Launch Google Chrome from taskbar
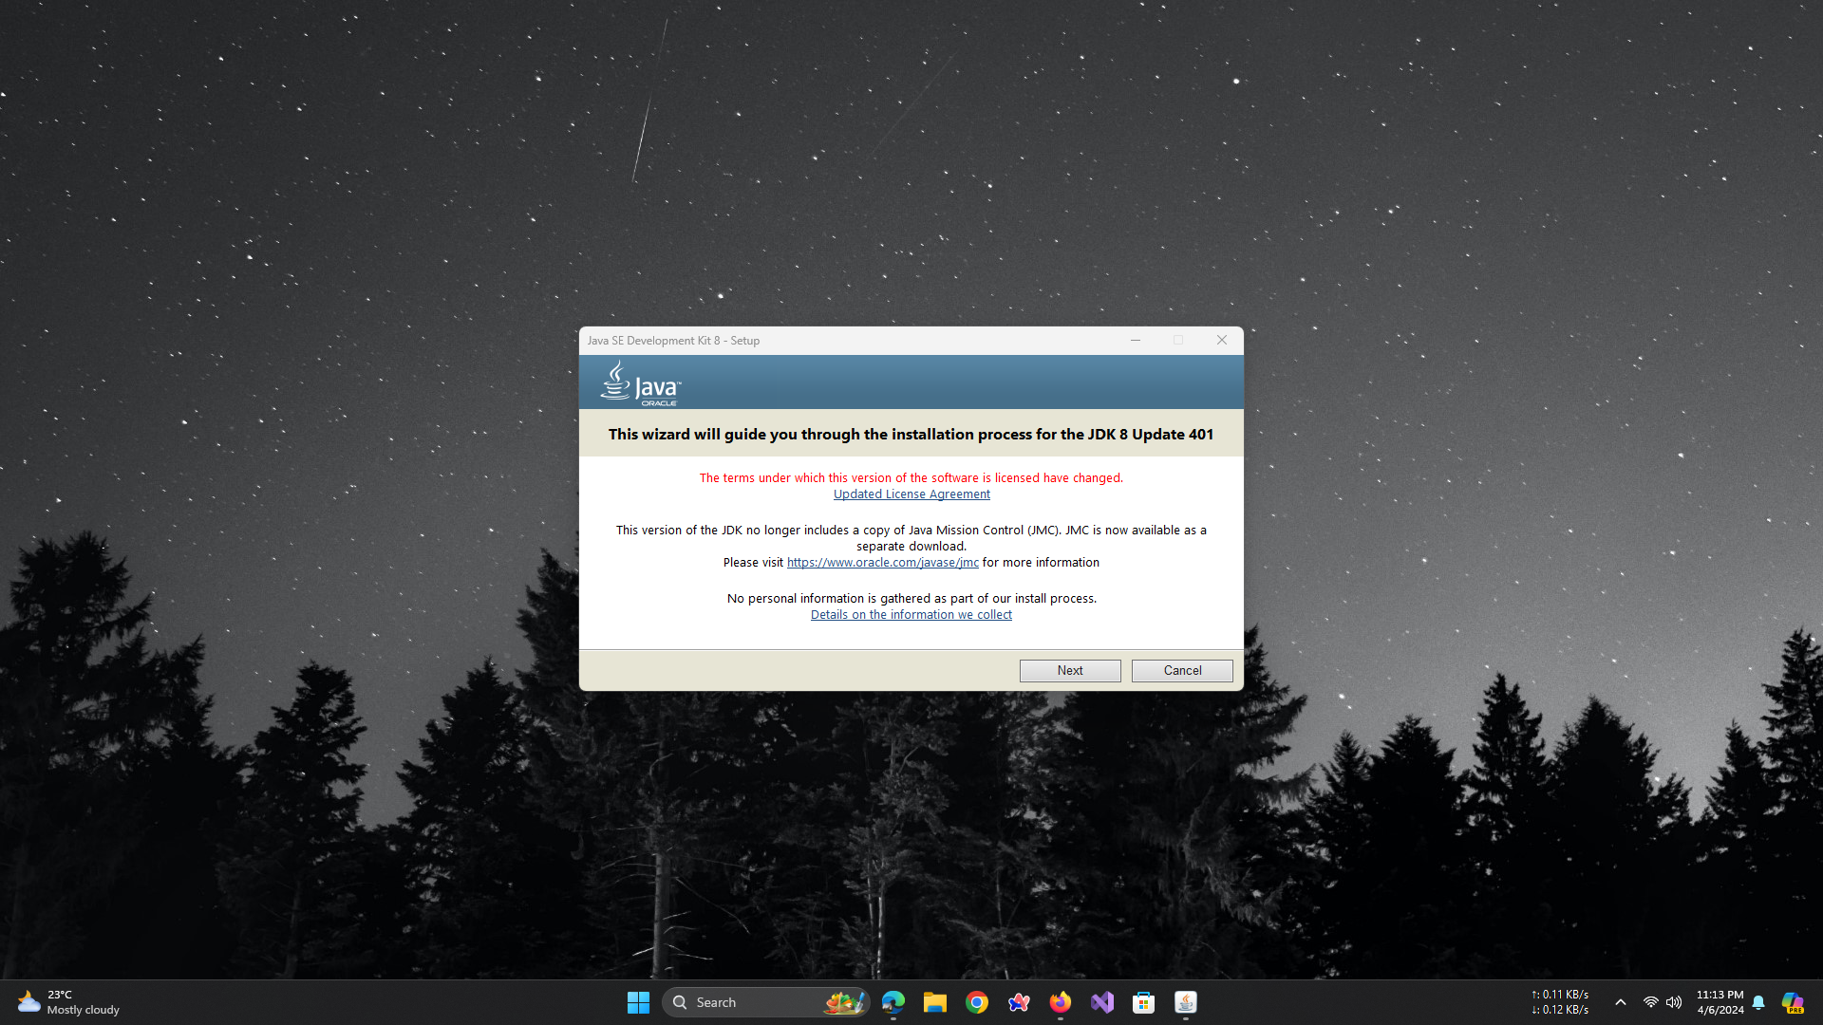The width and height of the screenshot is (1823, 1025). click(x=977, y=1002)
